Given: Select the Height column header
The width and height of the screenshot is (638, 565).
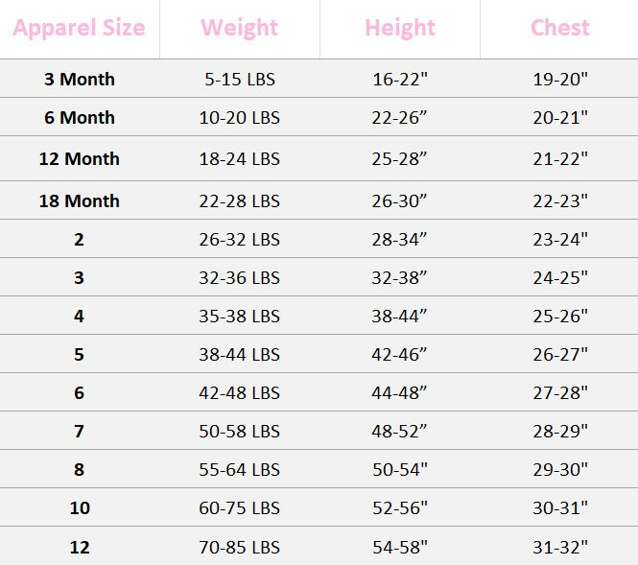Looking at the screenshot, I should pos(400,28).
